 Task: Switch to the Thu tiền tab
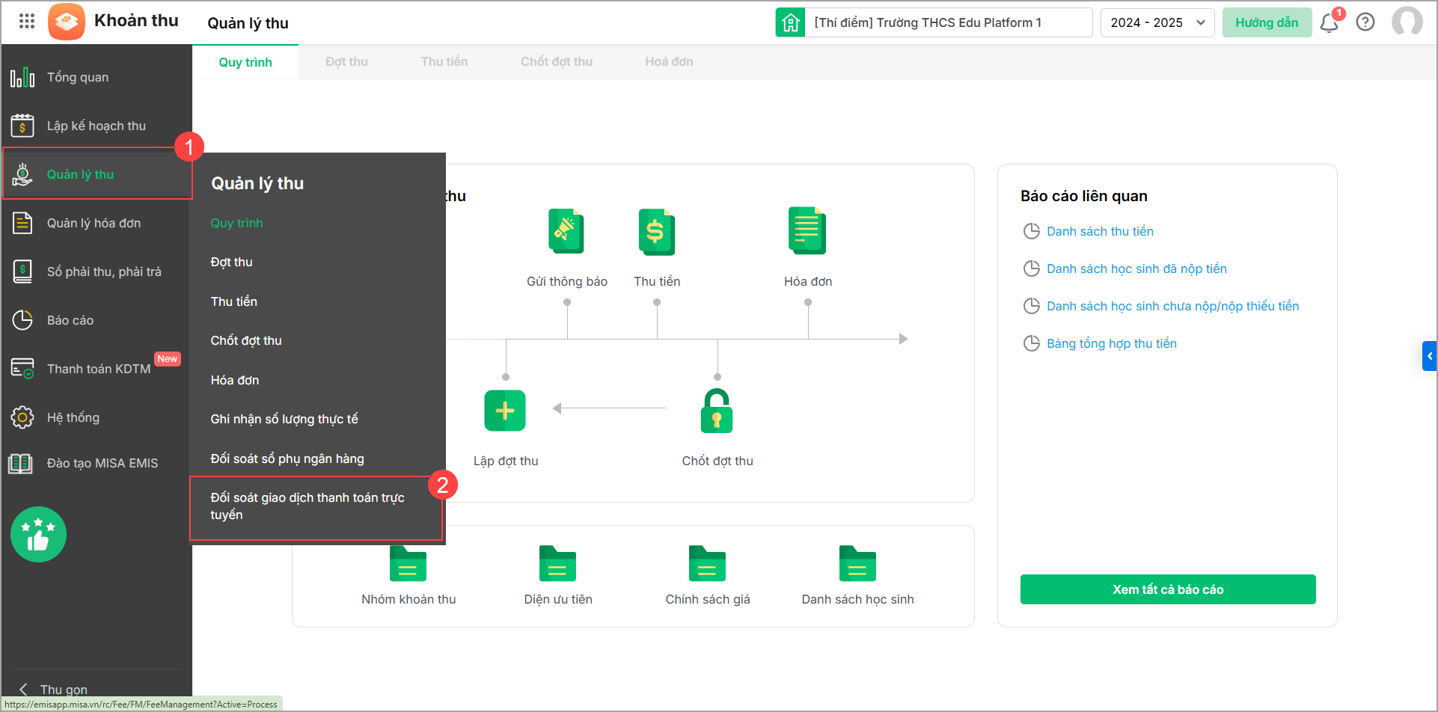(444, 61)
